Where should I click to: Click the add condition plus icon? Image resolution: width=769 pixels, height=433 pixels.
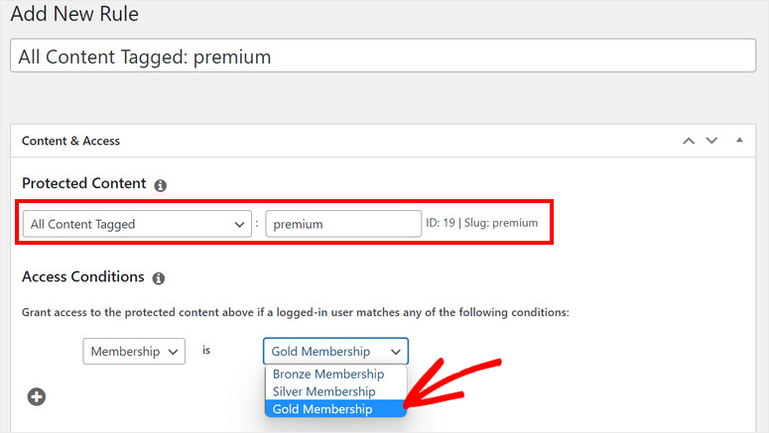coord(37,396)
